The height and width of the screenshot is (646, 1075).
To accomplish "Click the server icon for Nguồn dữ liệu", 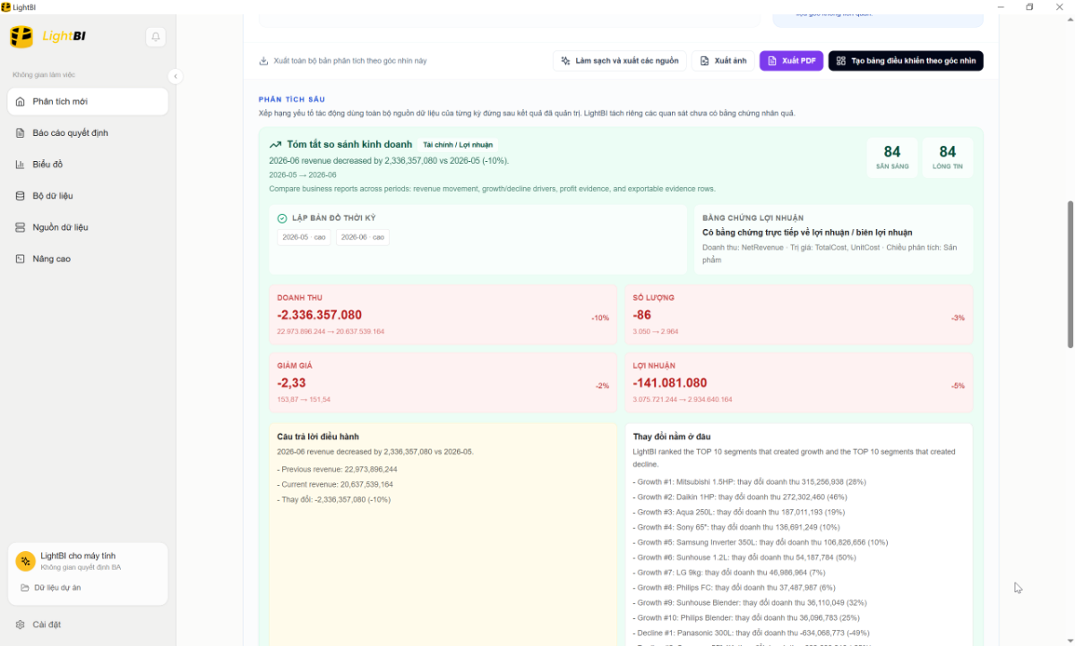I will (21, 227).
